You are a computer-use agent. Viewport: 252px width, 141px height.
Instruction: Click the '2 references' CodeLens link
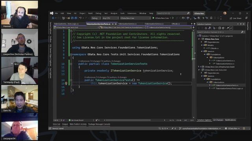[x=84, y=61]
